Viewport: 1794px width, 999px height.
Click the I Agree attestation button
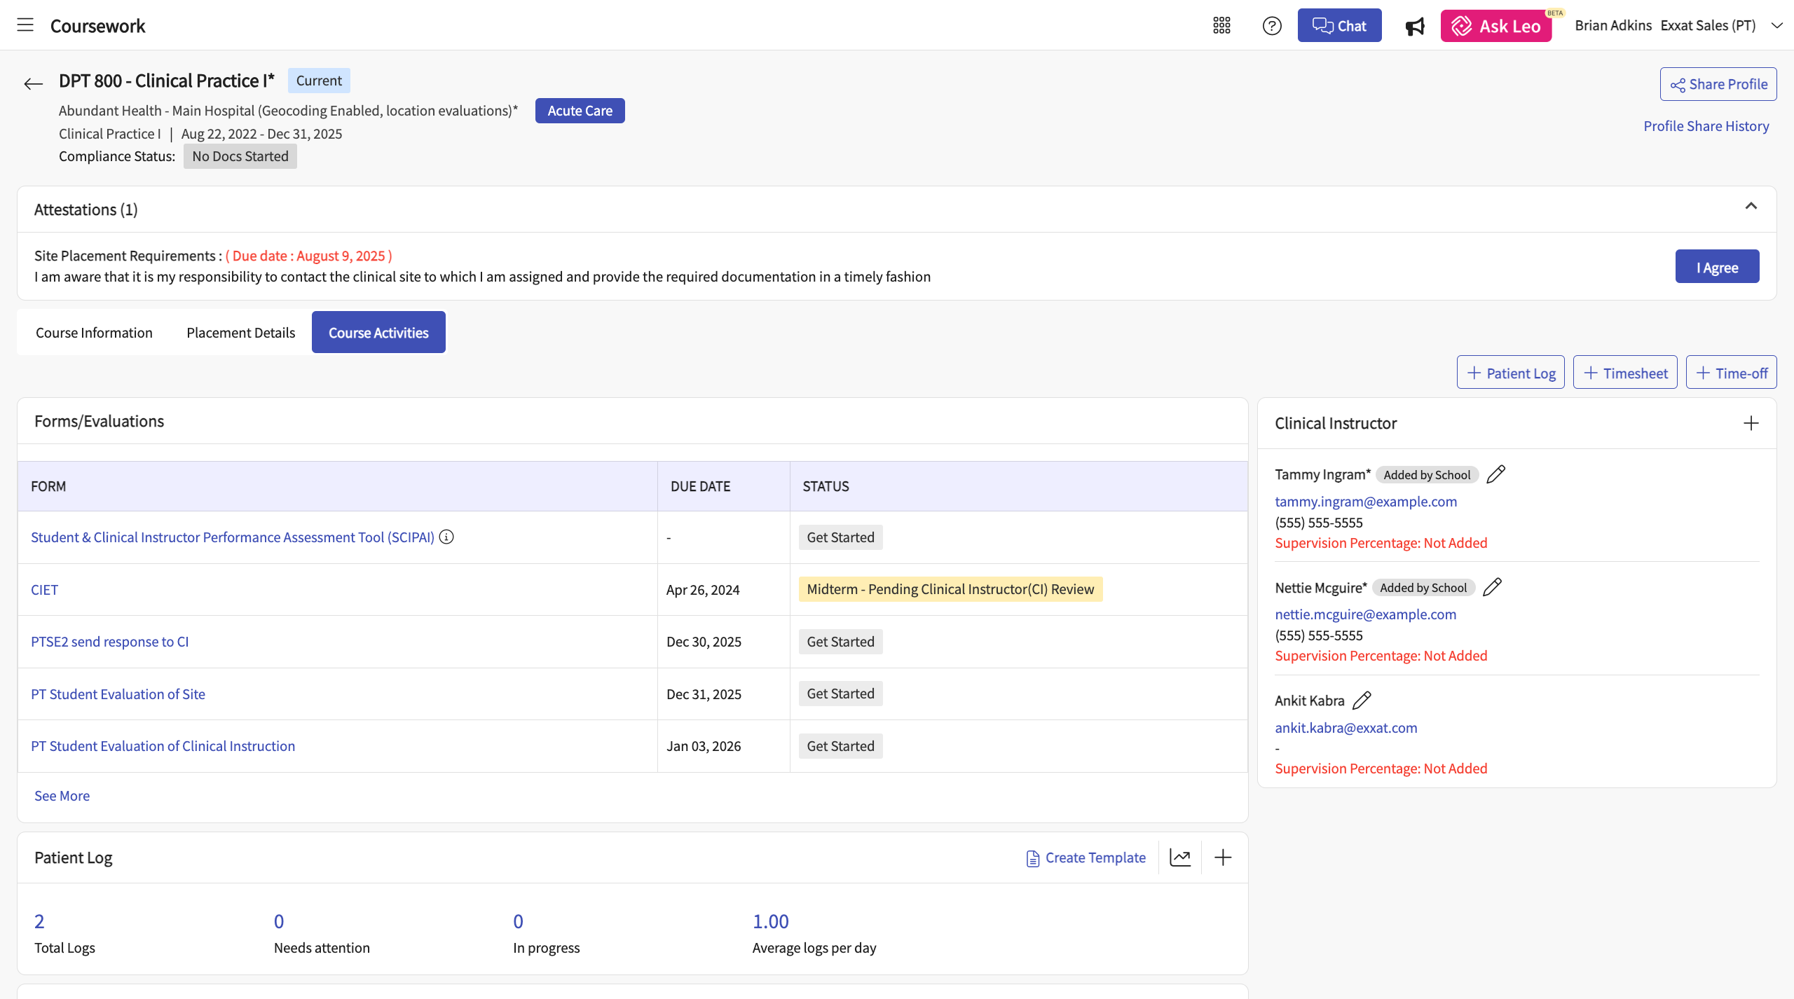tap(1717, 267)
